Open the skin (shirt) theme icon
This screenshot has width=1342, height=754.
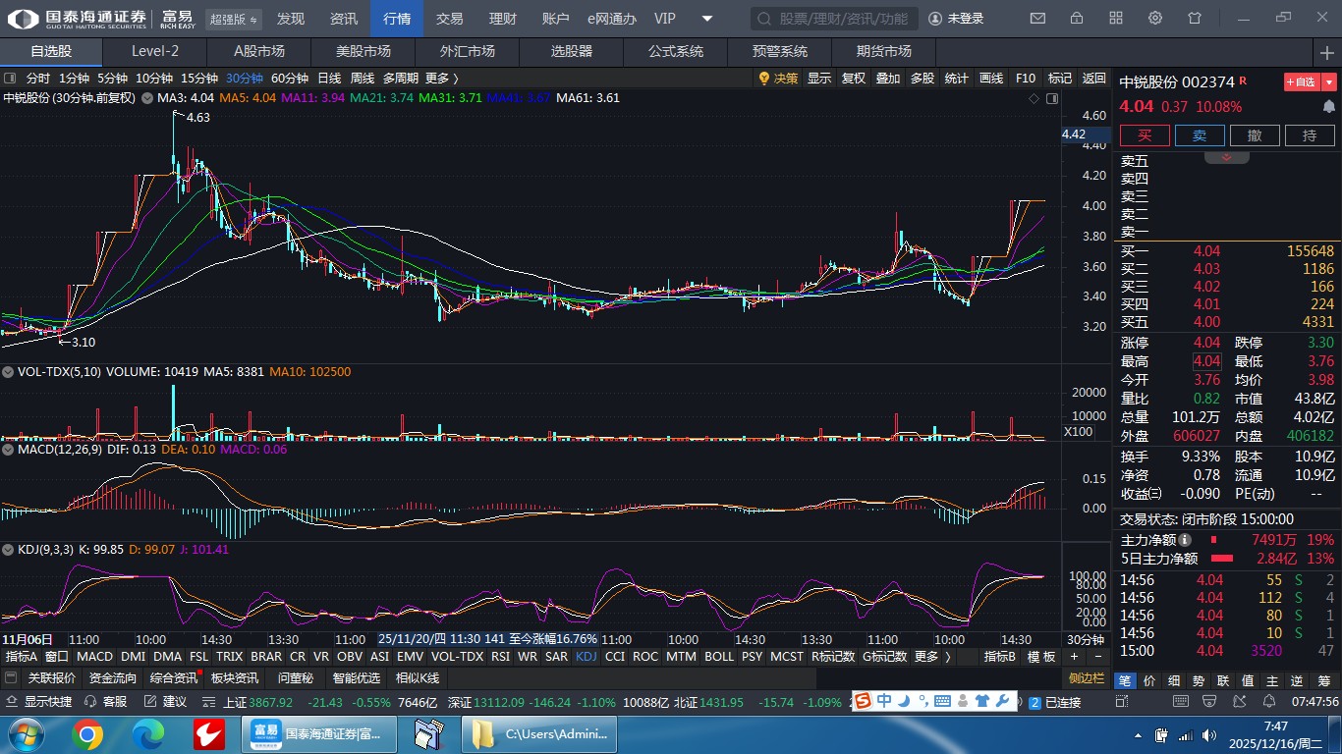pyautogui.click(x=1195, y=19)
